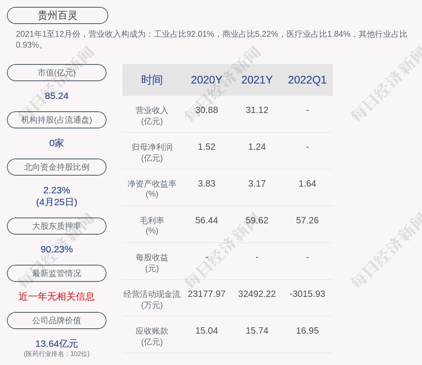This screenshot has width=422, height=365.
Task: Click the 2.23% northbound holding value
Action: click(57, 190)
